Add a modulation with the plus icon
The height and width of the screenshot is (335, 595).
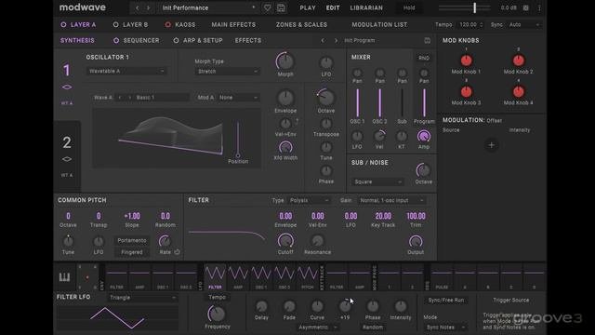click(492, 145)
